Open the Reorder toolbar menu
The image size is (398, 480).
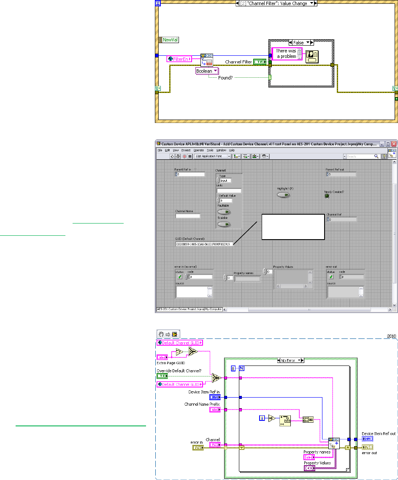click(265, 156)
